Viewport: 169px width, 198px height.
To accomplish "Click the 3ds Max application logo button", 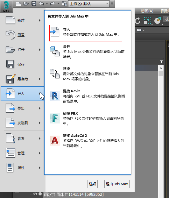I will coord(6,6).
